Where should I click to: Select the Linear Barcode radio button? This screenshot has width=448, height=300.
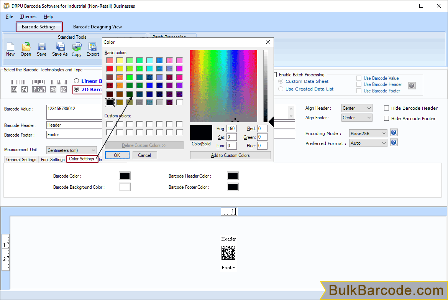tap(77, 81)
